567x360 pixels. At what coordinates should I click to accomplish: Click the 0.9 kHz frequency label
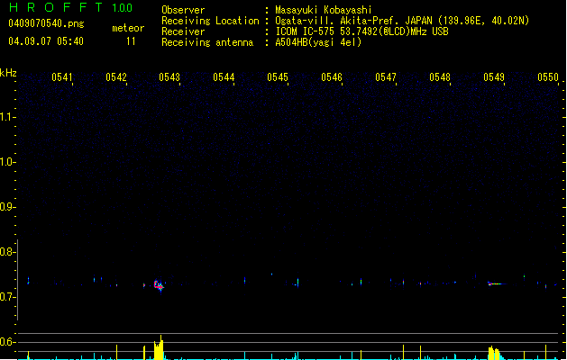[x=7, y=207]
